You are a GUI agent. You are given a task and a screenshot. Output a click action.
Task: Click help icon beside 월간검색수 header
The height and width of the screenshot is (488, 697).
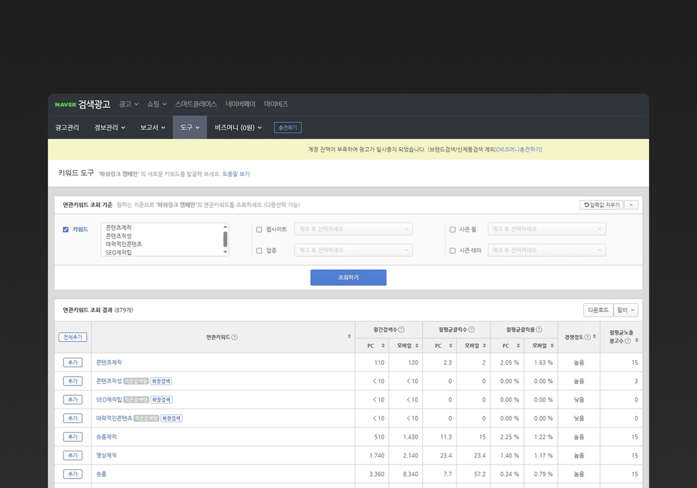(401, 329)
